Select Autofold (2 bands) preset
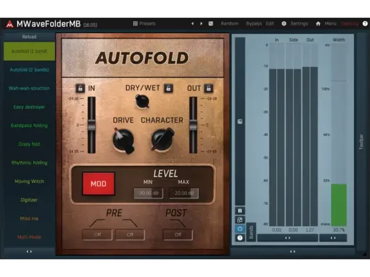The image size is (370, 277). [29, 70]
